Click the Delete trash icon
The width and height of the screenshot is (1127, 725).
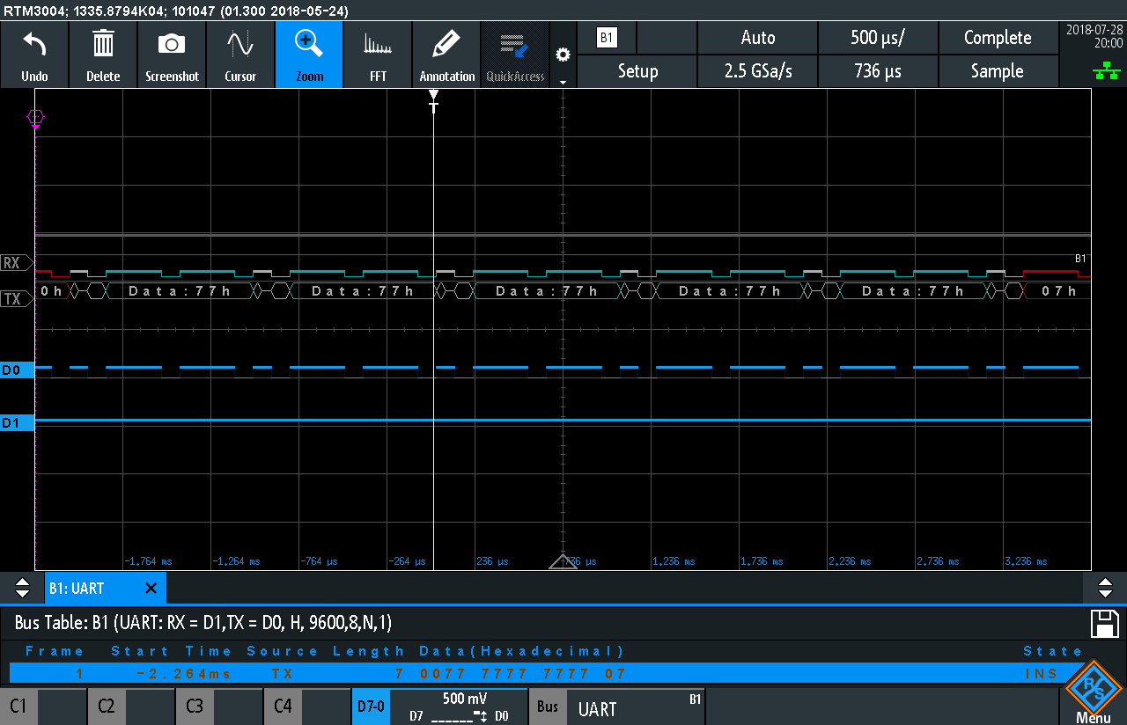tap(103, 55)
